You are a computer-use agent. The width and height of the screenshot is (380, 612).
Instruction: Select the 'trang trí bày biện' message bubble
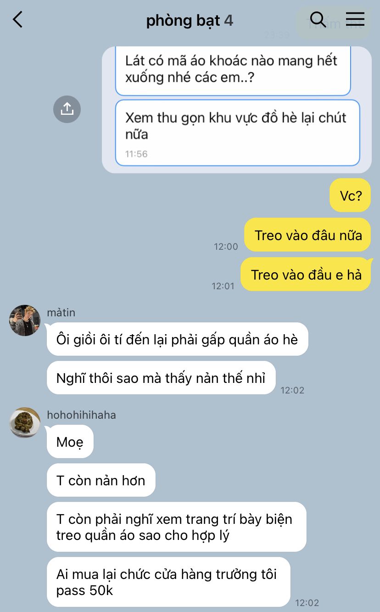[x=176, y=527]
